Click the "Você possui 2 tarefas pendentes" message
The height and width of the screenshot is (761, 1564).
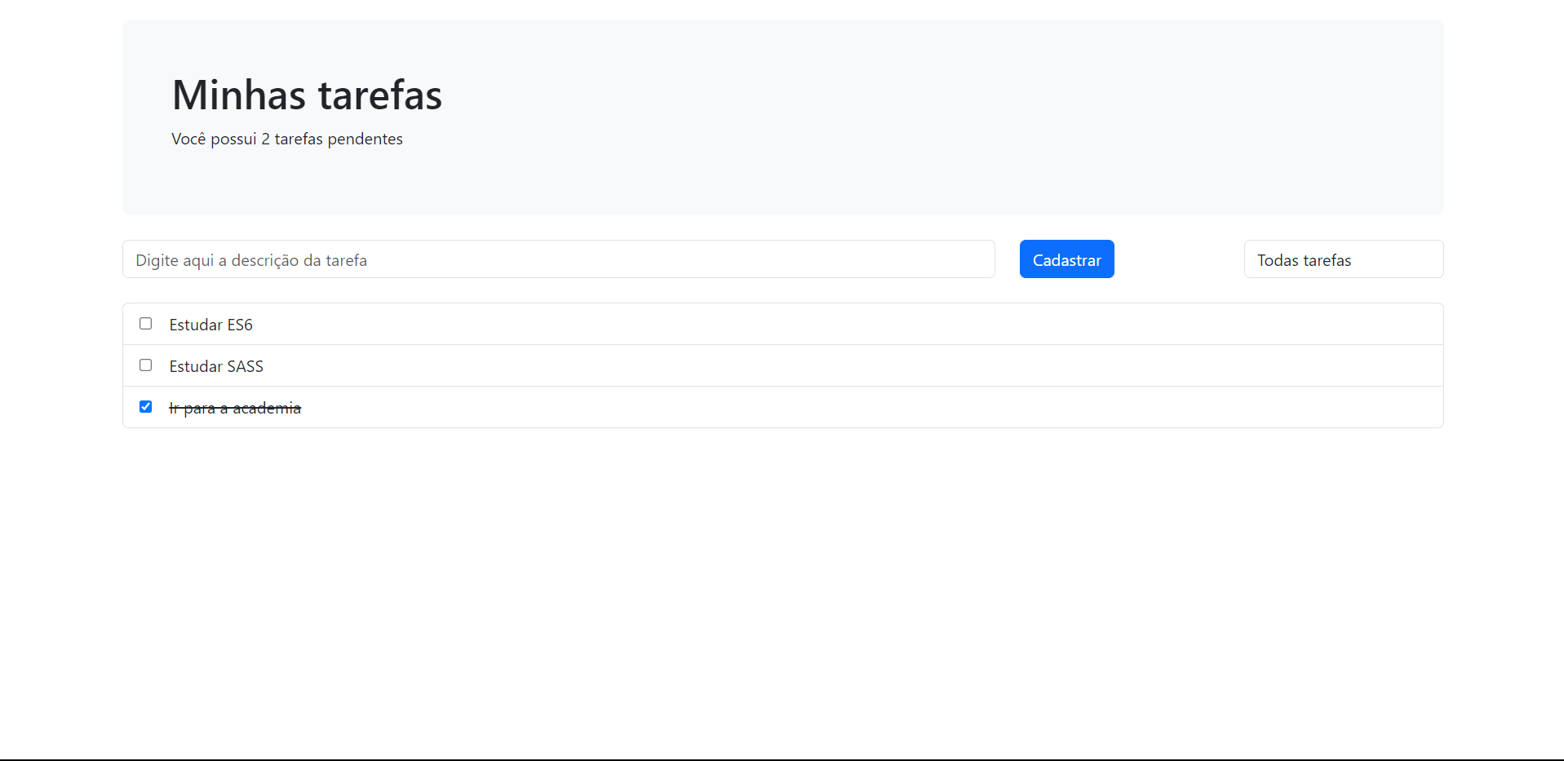(287, 139)
